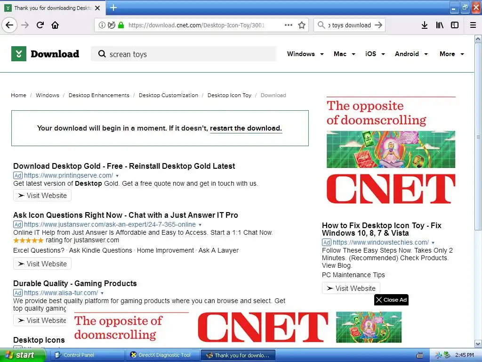The image size is (482, 362).
Task: Open tracking protection shield icon
Action: click(112, 25)
